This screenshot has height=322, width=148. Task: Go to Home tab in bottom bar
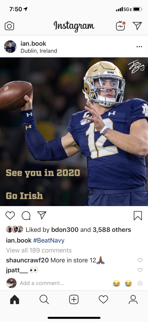click(15, 299)
